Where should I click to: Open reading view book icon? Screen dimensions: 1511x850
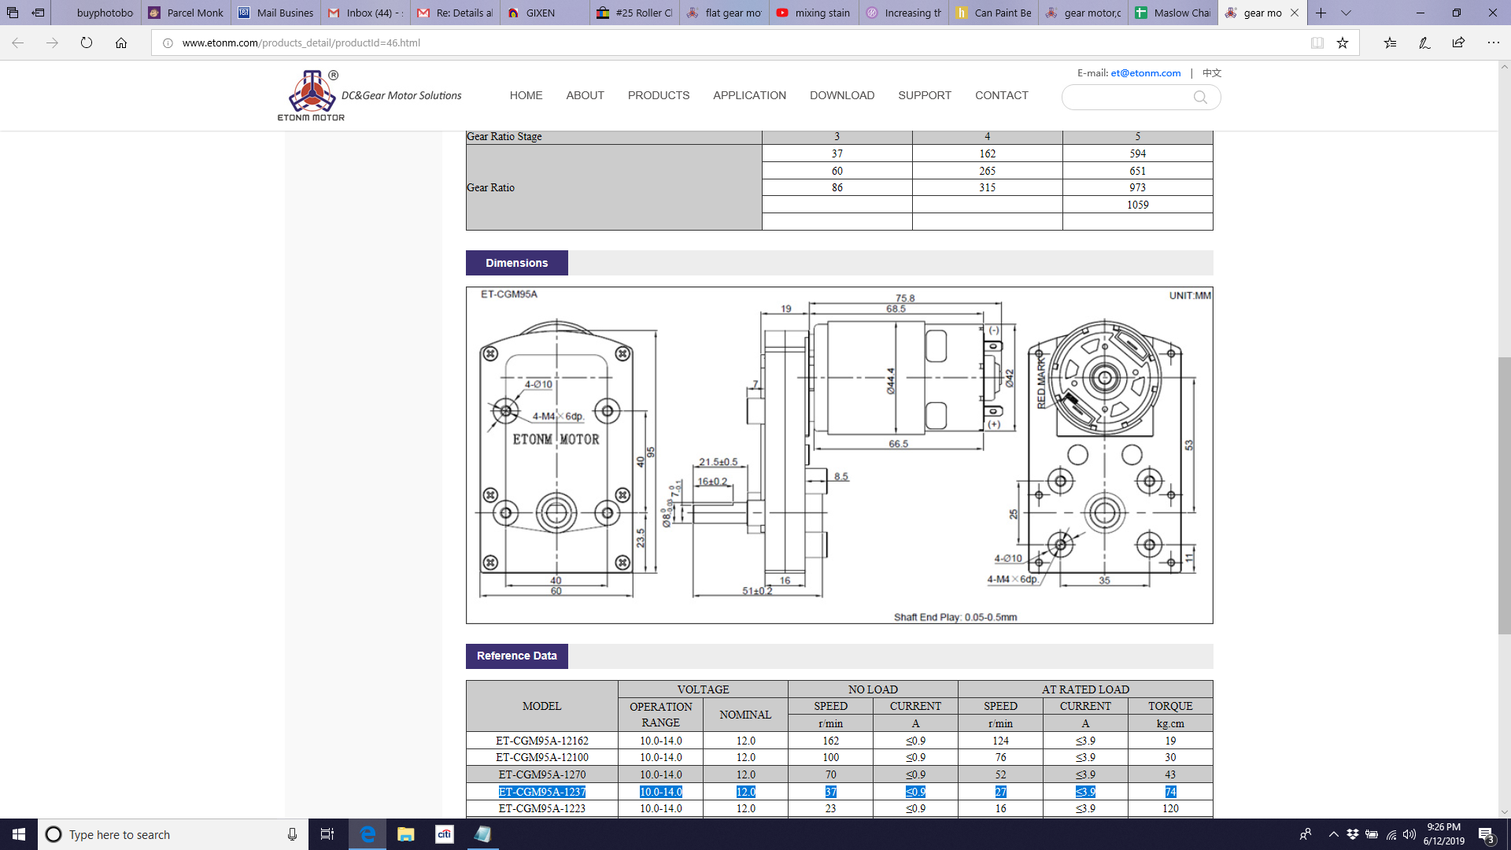click(x=1317, y=42)
